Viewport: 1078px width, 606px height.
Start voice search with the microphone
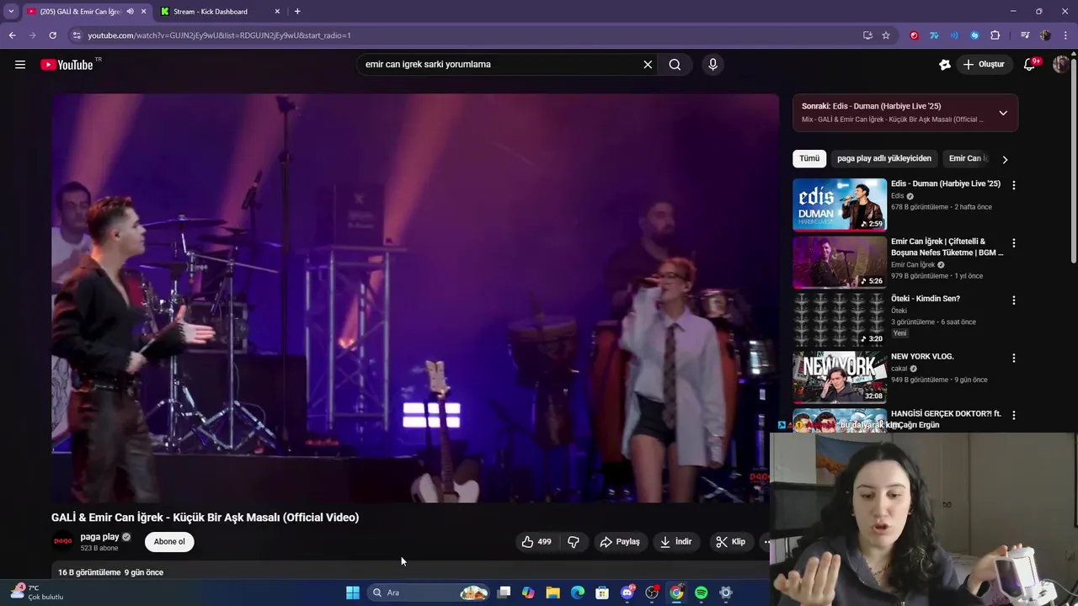tap(712, 64)
